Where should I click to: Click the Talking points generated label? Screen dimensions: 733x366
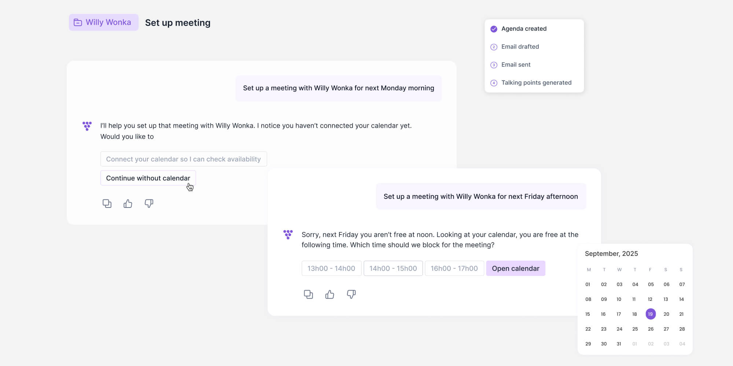[x=536, y=83]
